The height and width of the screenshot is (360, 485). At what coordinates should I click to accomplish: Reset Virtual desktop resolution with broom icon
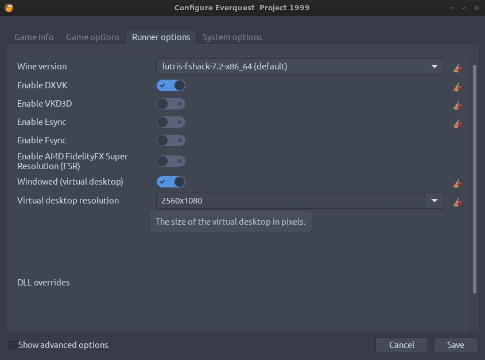pyautogui.click(x=457, y=202)
